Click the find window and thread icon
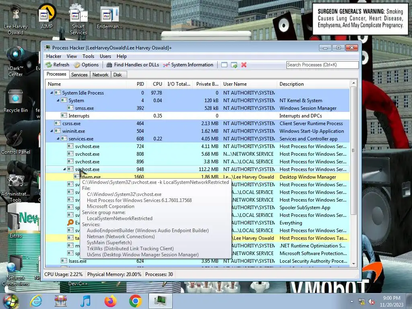Viewport: 412px width, 309px height. coord(234,65)
